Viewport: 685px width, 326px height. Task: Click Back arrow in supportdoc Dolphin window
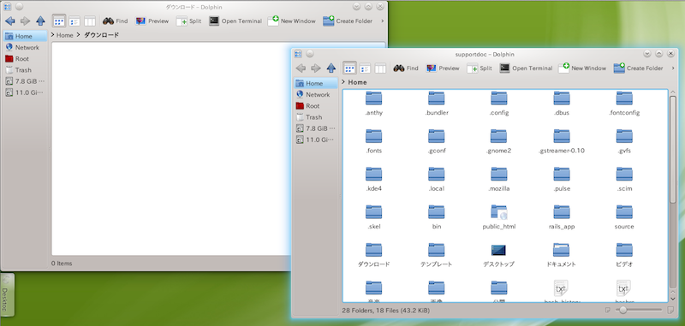pos(301,68)
